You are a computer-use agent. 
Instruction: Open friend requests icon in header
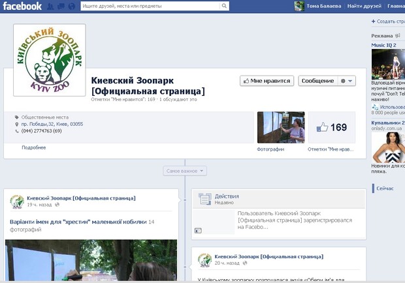pos(50,6)
